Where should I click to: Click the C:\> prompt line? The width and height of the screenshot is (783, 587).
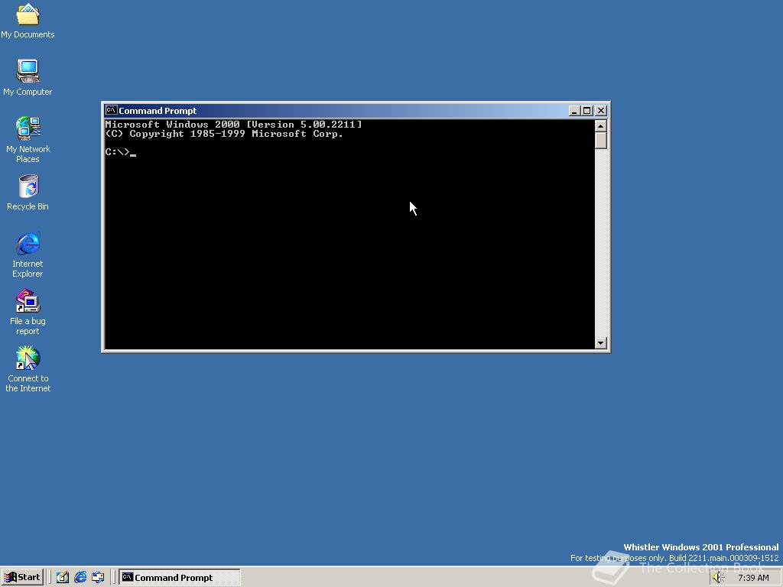[x=120, y=152]
